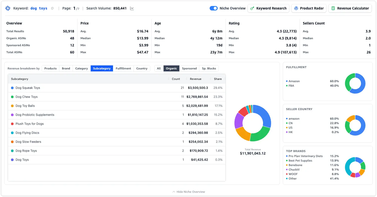Click the Amazon legend entry under Fulfillment
The height and width of the screenshot is (197, 377).
[294, 81]
